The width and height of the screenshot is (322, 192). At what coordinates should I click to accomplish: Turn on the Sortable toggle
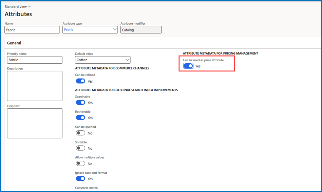[80, 148]
